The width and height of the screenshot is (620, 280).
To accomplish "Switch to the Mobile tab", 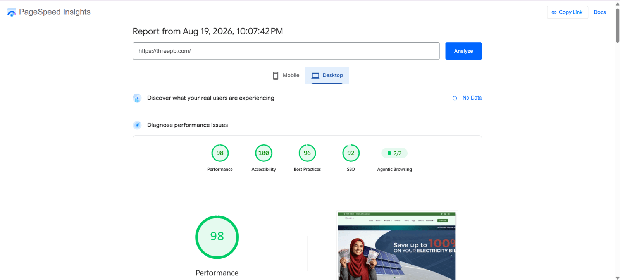I will [x=286, y=75].
